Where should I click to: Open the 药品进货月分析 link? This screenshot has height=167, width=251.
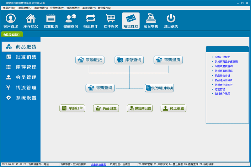[224, 80]
